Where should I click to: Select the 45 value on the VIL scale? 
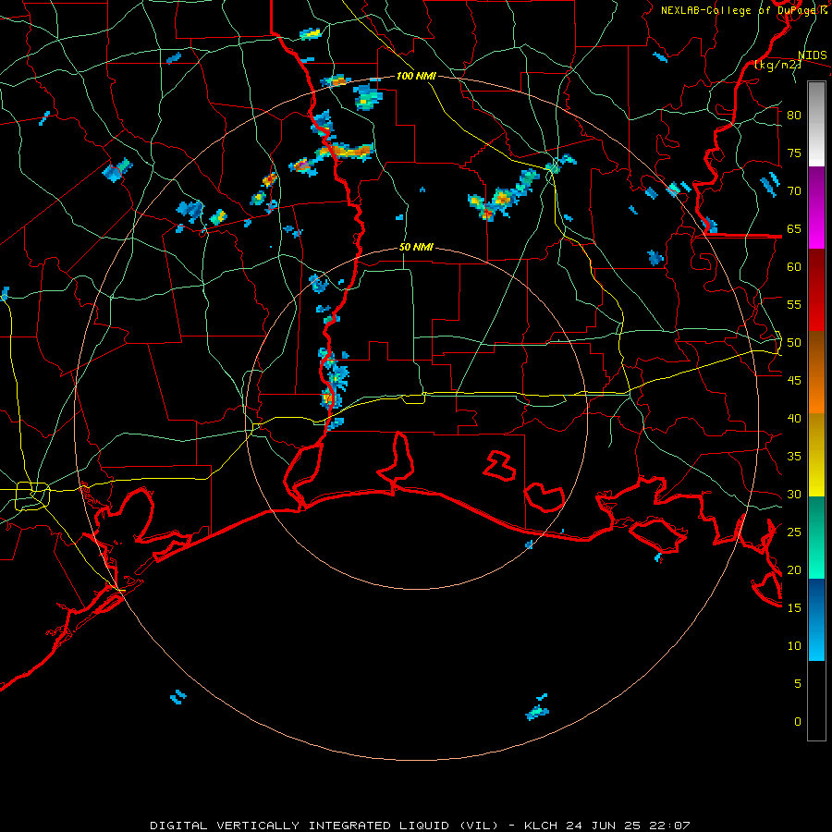click(794, 381)
